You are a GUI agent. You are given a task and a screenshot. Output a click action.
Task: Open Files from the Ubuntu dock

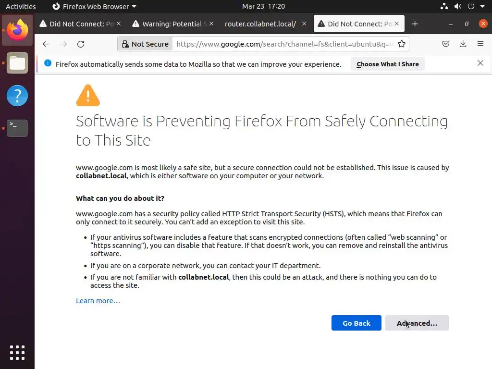[x=17, y=63]
